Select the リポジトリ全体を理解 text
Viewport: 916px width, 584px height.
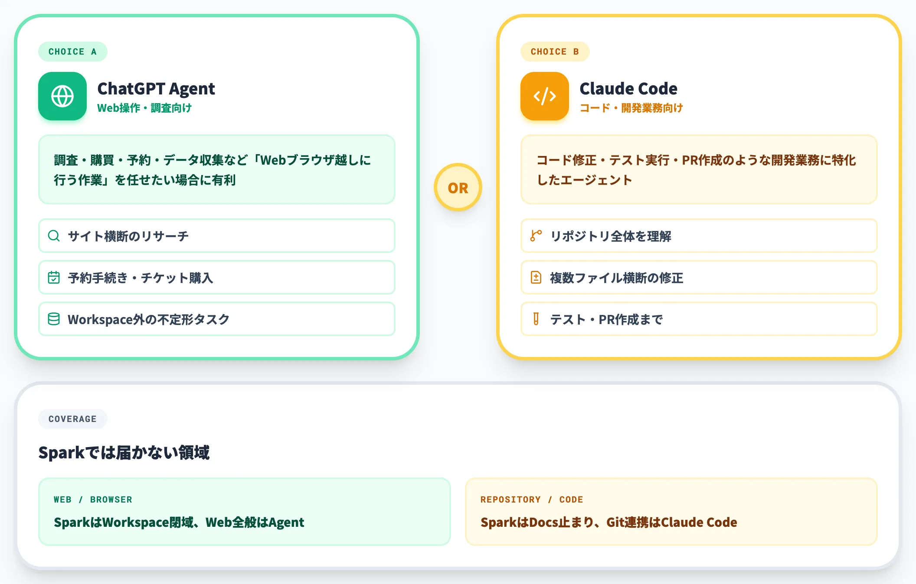click(611, 236)
